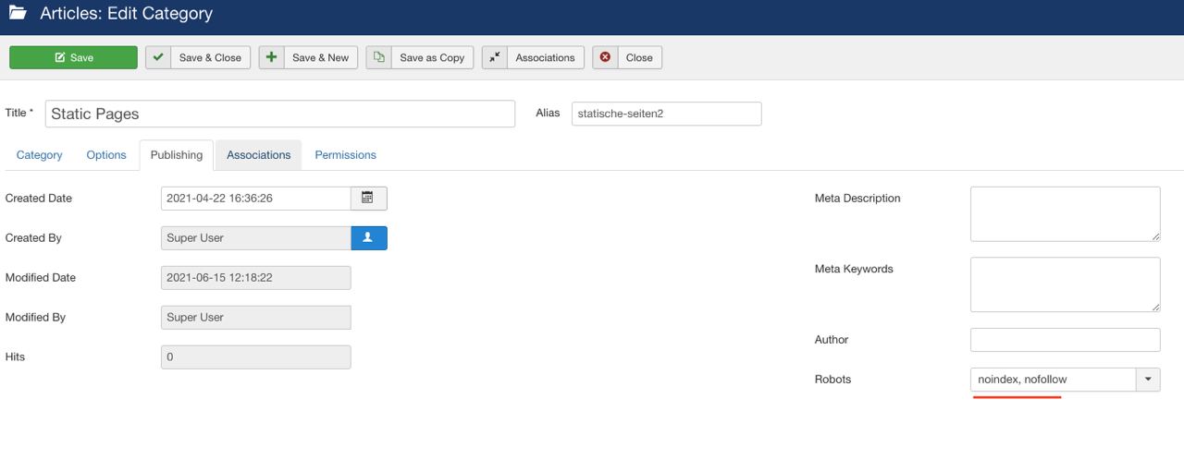
Task: Go to the Permissions tab
Action: 345,155
